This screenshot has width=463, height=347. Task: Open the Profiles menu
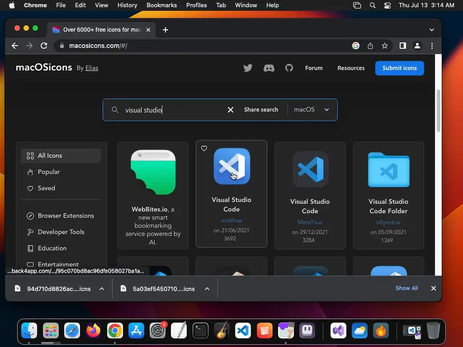click(196, 5)
